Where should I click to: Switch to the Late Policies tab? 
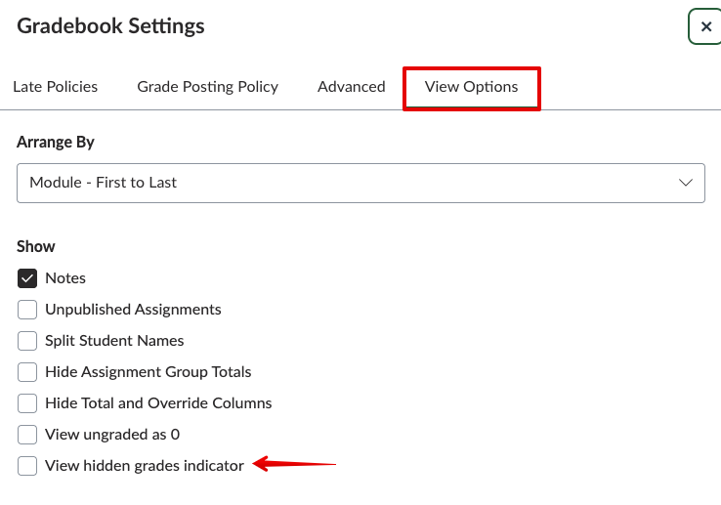tap(55, 86)
